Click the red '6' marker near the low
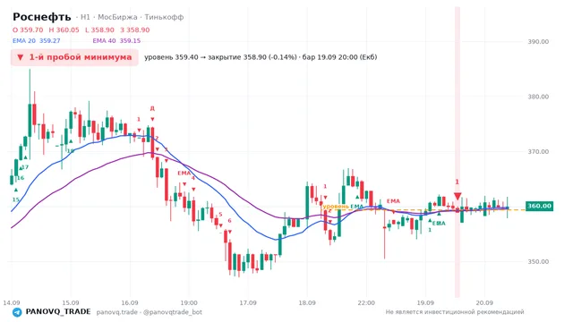The width and height of the screenshot is (573, 322). coord(229,221)
